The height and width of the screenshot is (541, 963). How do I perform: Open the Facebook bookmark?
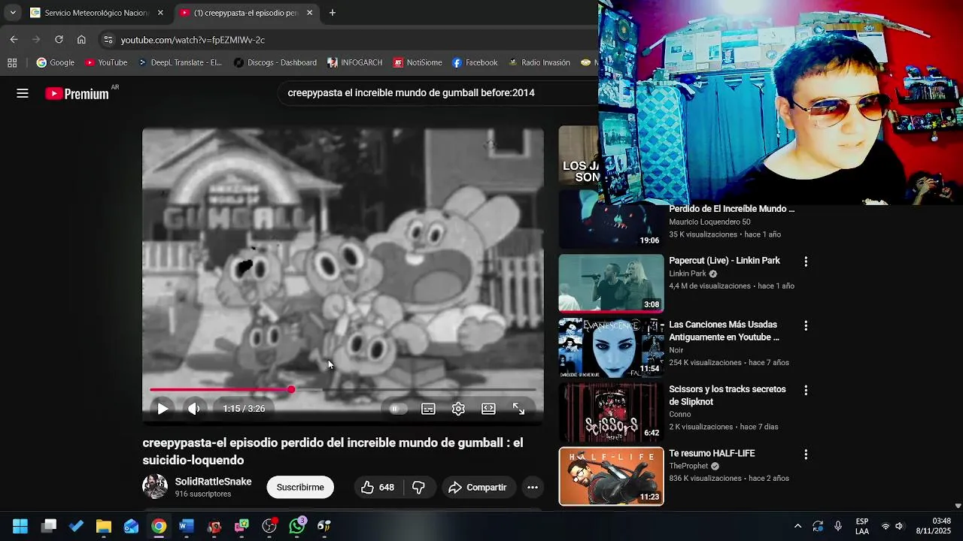tap(475, 62)
